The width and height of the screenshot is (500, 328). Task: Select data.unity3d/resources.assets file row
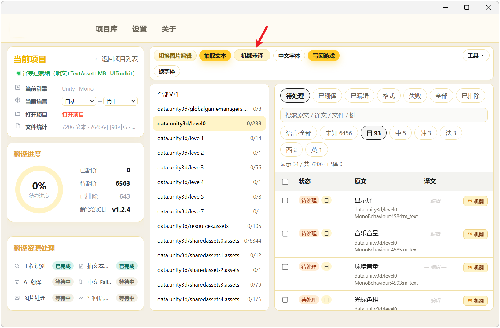pyautogui.click(x=209, y=226)
